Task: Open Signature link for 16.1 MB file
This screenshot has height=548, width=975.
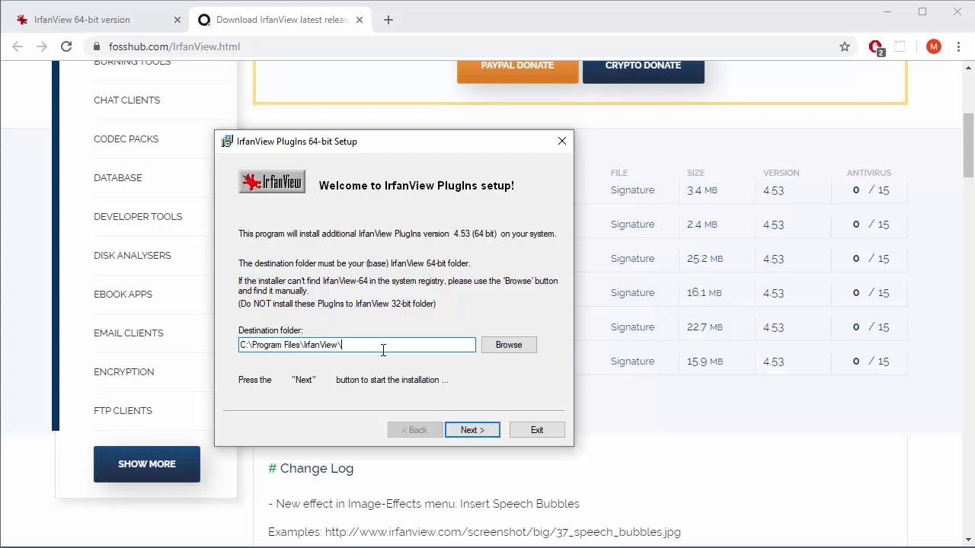Action: [632, 293]
